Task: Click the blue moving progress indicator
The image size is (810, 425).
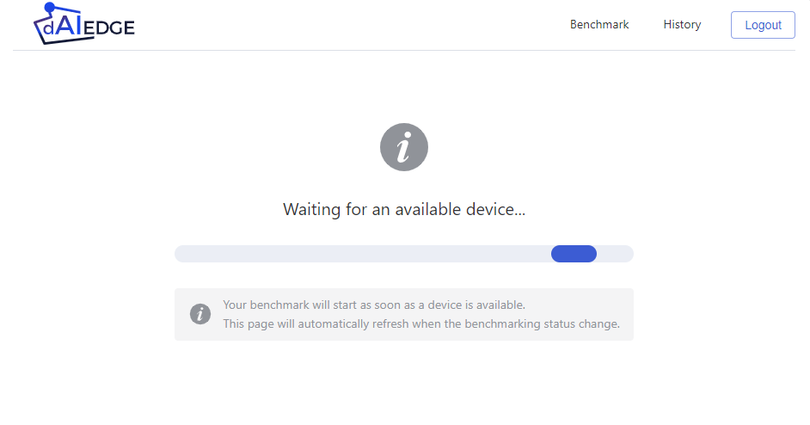Action: point(574,254)
